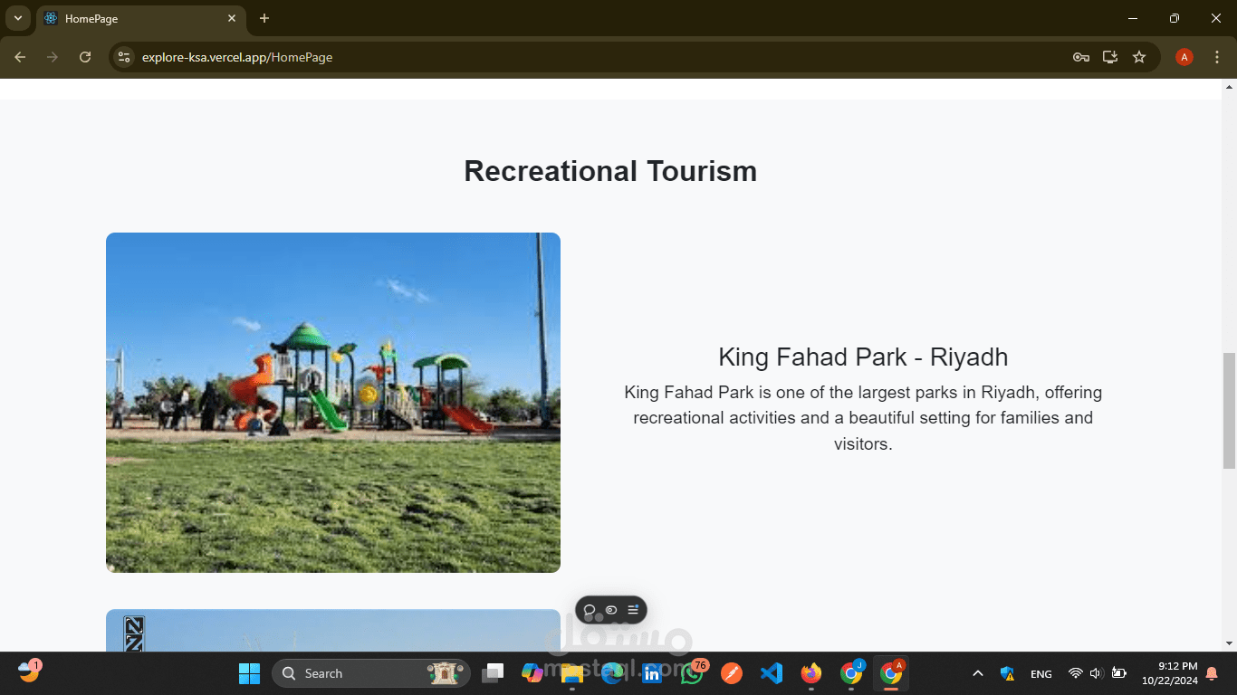Open Postman from the taskbar
The width and height of the screenshot is (1237, 695).
click(732, 673)
